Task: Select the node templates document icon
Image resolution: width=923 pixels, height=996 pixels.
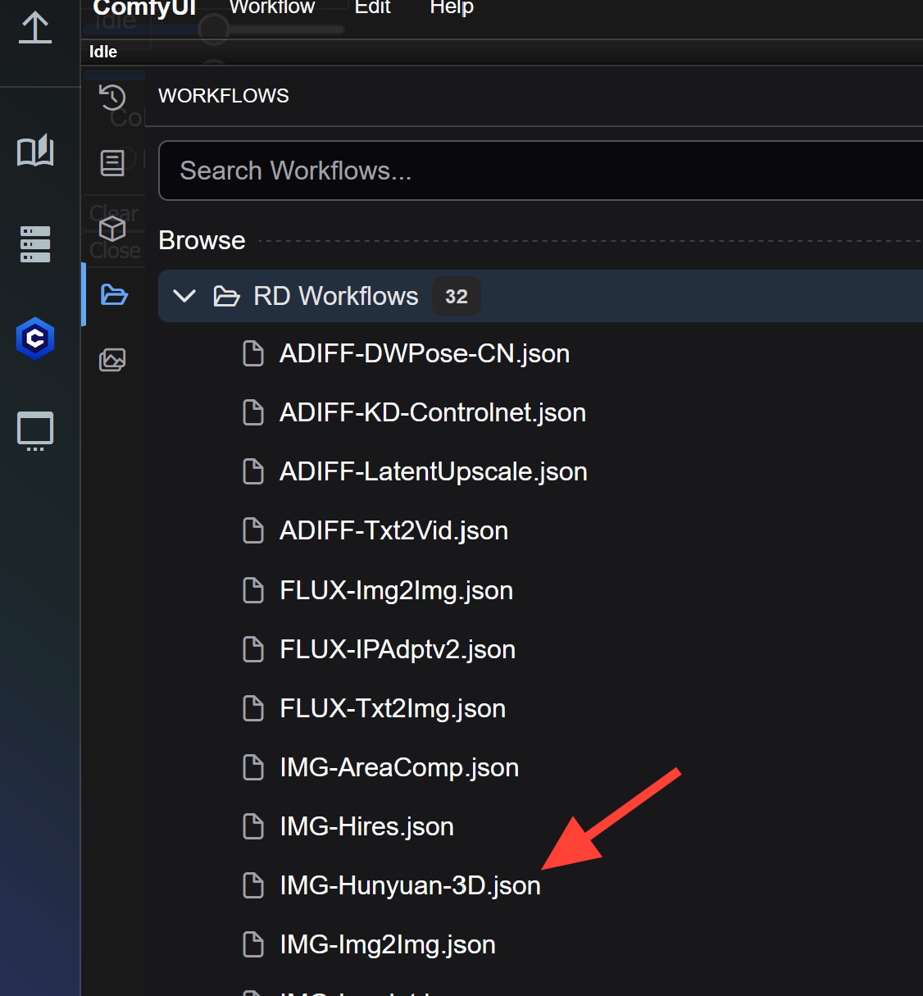Action: point(113,162)
